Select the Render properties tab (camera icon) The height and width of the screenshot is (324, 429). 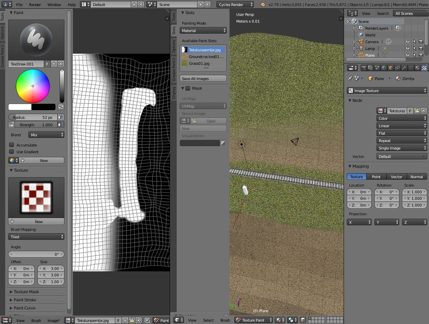(x=364, y=68)
